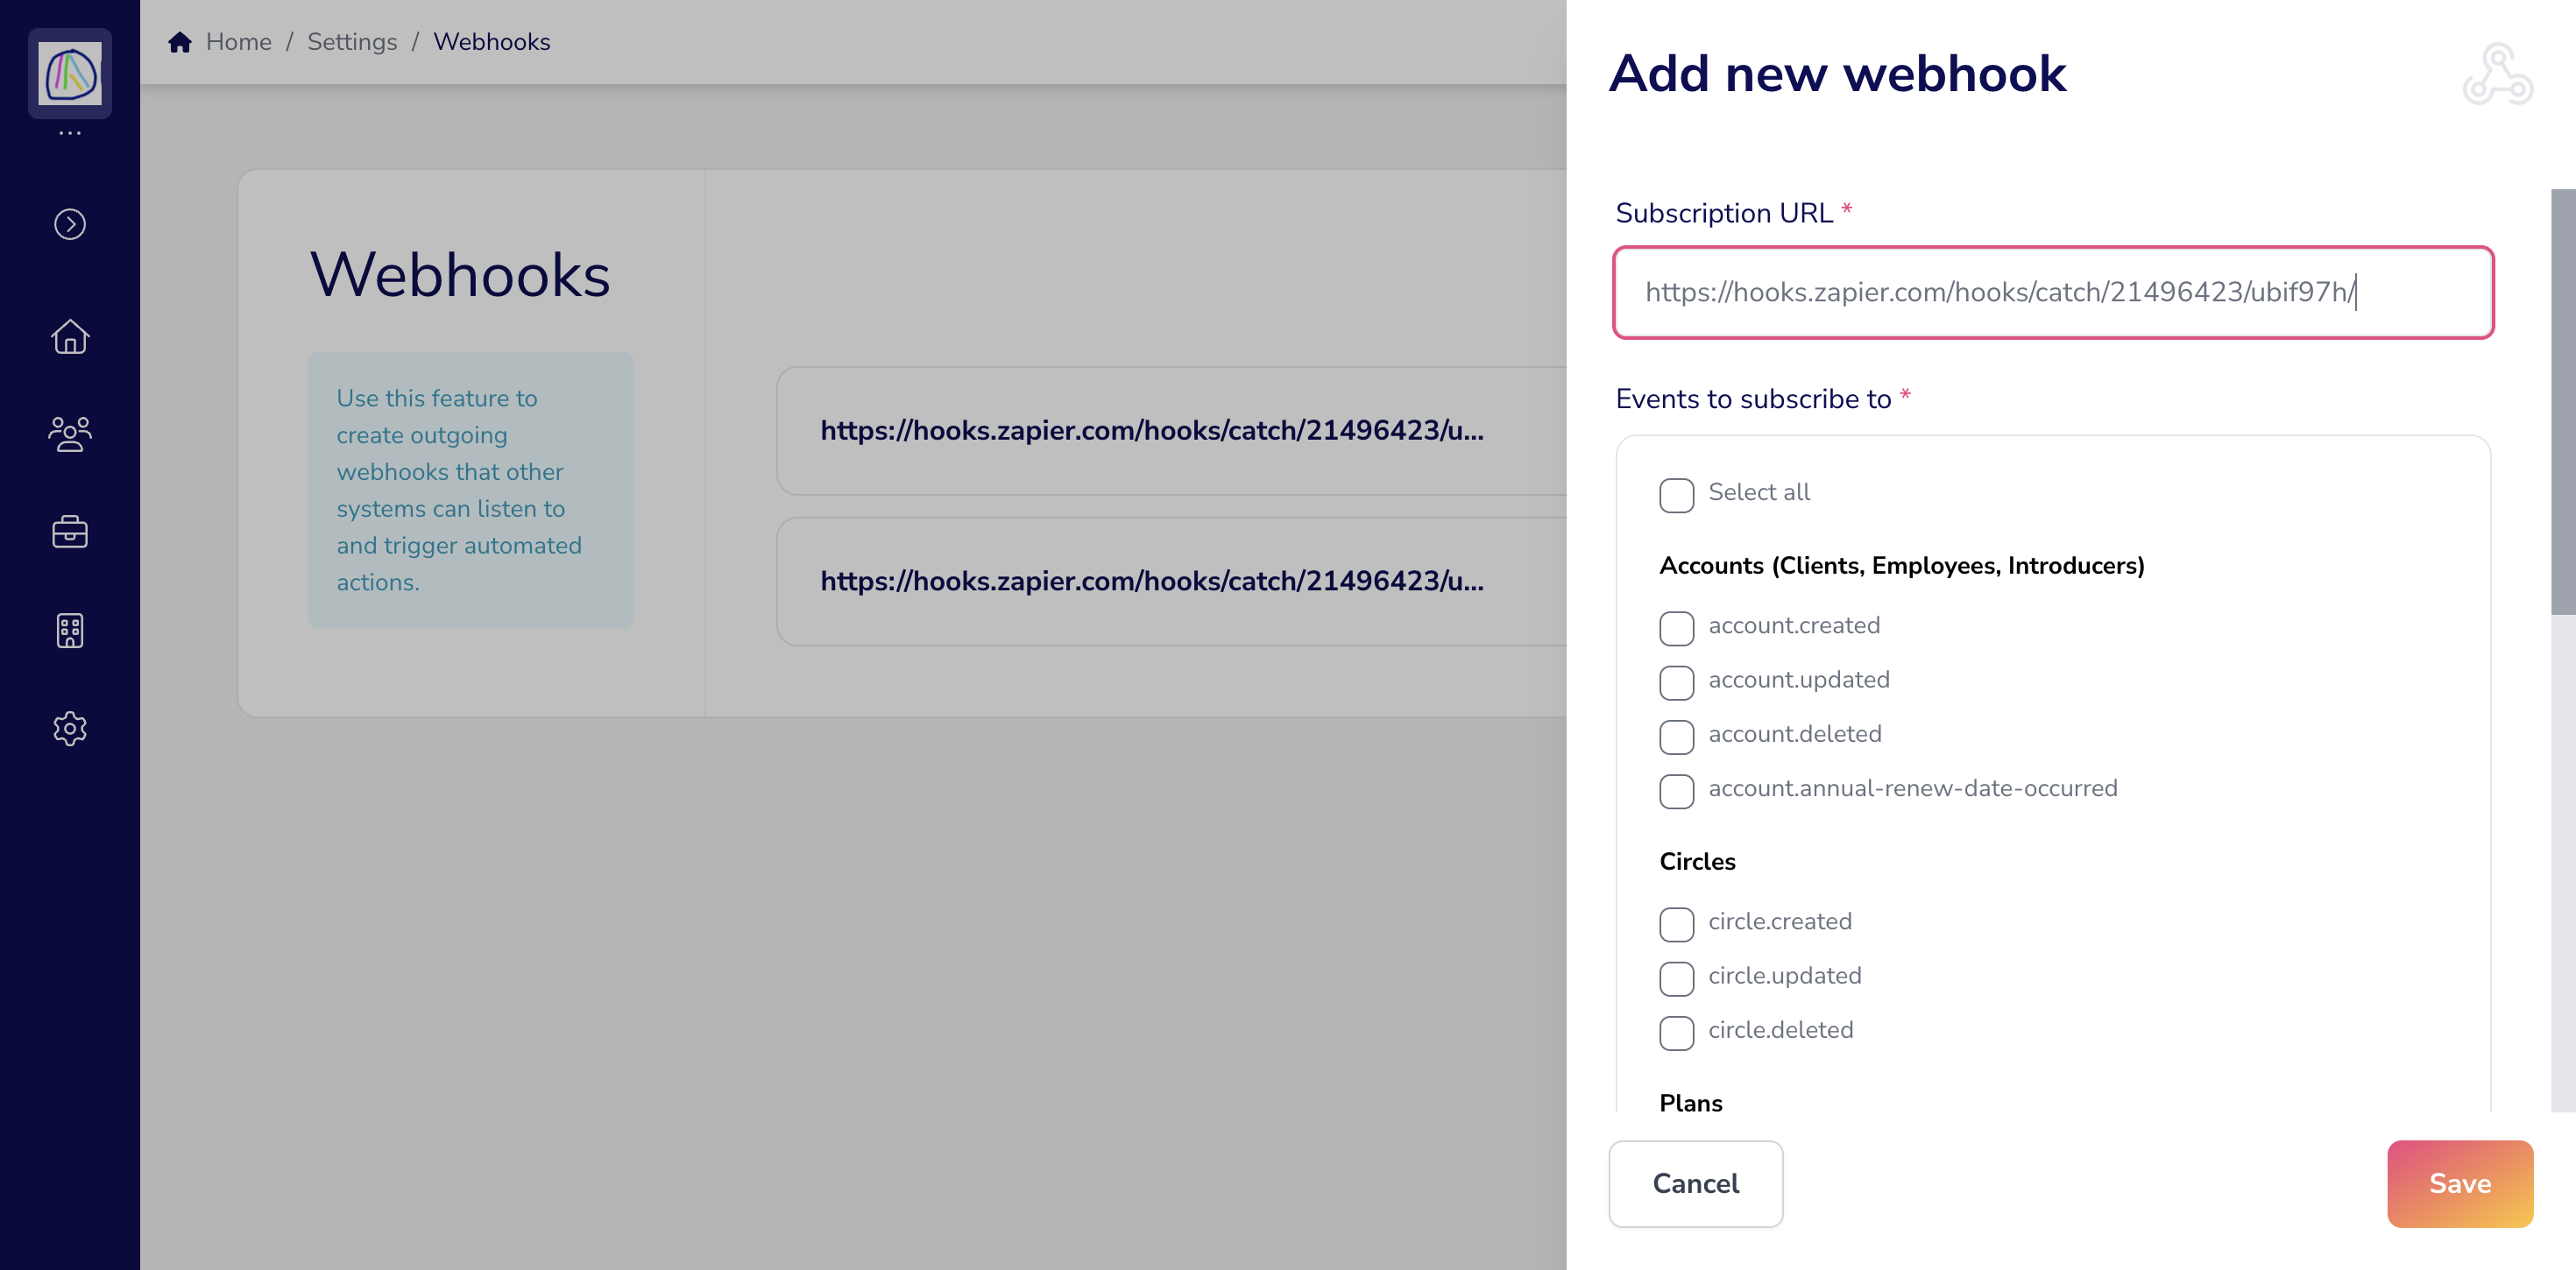The width and height of the screenshot is (2576, 1270).
Task: Click the Accounts (Clients, Employees, Introducers) heading
Action: tap(1902, 566)
